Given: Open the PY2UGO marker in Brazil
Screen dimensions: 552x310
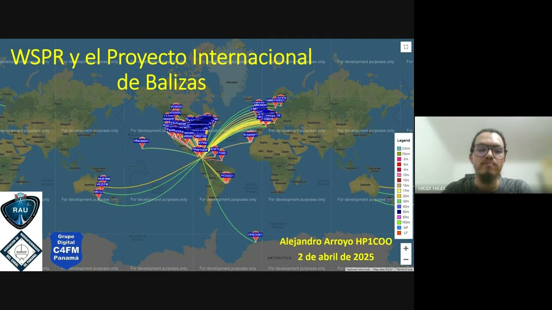Looking at the screenshot, I should pyautogui.click(x=227, y=176).
